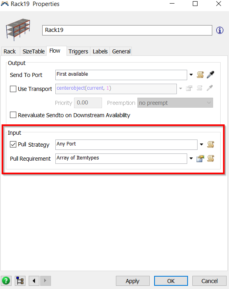Switch to the SizeTable tab
The height and width of the screenshot is (289, 229).
[x=33, y=51]
